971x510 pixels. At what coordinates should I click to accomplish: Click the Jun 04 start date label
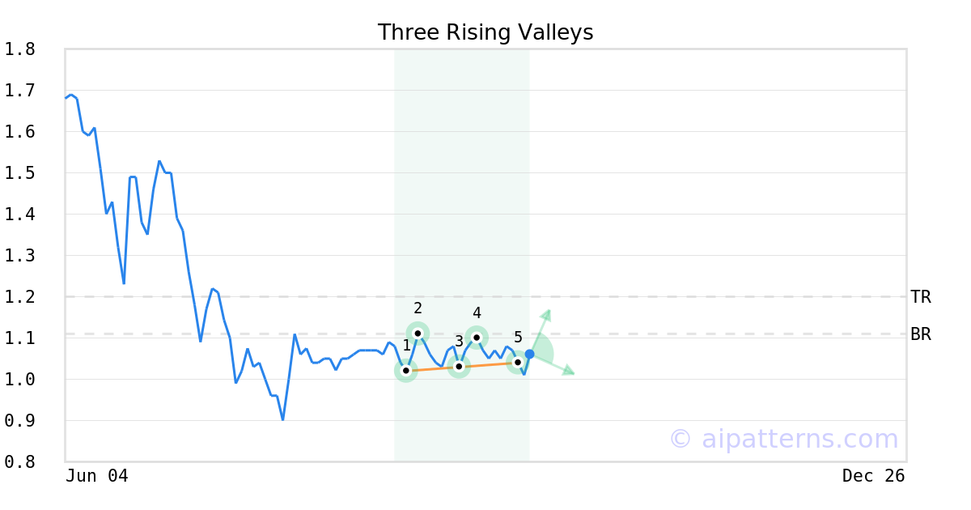(x=97, y=476)
